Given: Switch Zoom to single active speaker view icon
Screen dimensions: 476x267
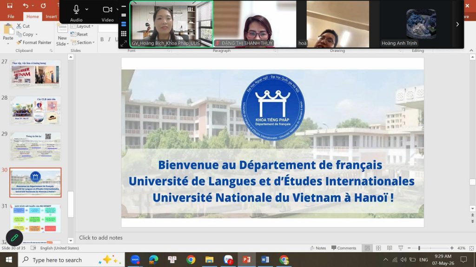Looking at the screenshot, I should (124, 15).
